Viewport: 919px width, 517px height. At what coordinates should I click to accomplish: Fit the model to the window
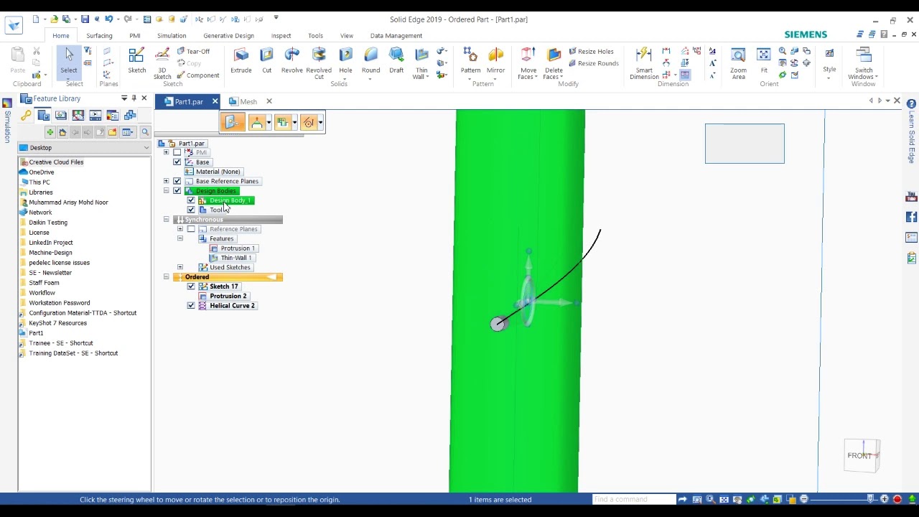click(x=764, y=60)
